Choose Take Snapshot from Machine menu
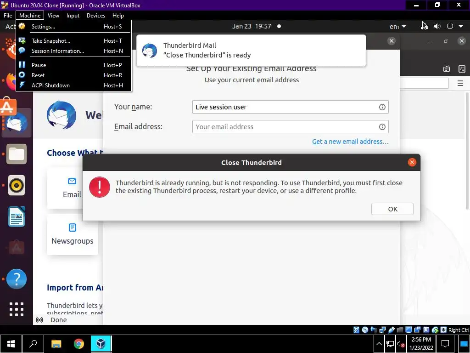 tap(74, 40)
